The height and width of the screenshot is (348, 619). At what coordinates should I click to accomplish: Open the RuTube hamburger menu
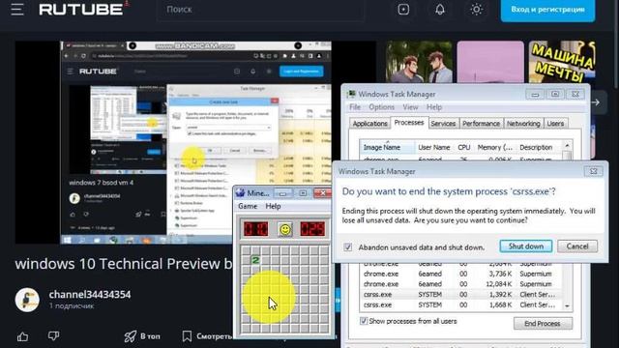[17, 9]
